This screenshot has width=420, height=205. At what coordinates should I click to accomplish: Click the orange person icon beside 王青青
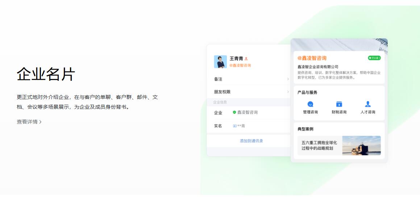pos(246,59)
